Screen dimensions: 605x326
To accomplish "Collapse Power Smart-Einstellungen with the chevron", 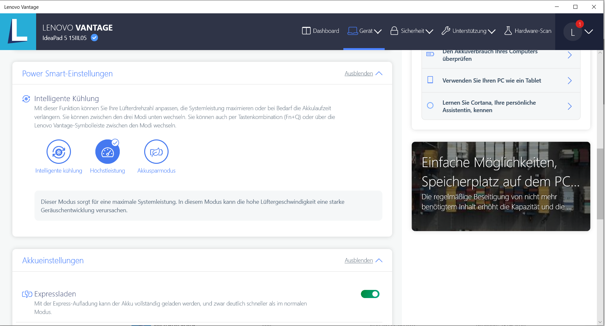I will point(379,73).
